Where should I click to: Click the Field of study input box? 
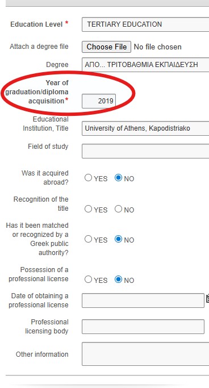click(x=145, y=151)
